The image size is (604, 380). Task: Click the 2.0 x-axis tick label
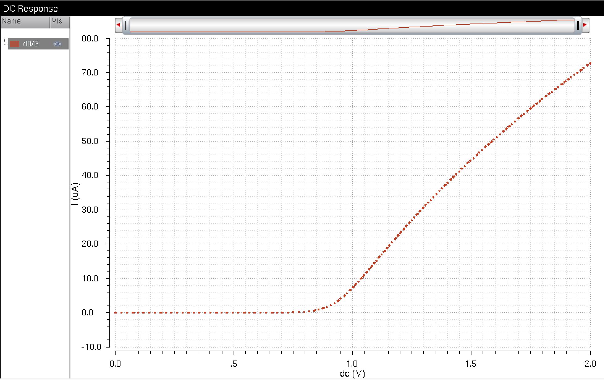point(590,364)
